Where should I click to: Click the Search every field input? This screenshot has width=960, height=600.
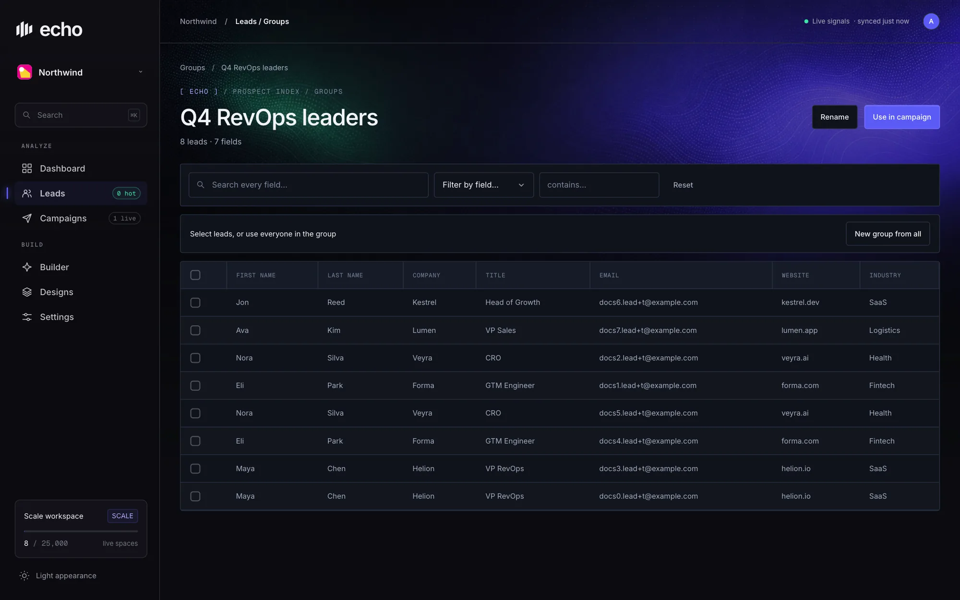click(308, 185)
